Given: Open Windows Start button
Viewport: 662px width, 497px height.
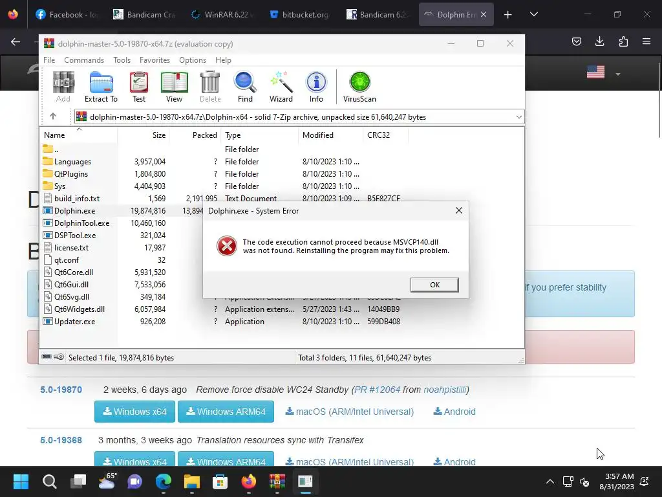Looking at the screenshot, I should click(21, 481).
